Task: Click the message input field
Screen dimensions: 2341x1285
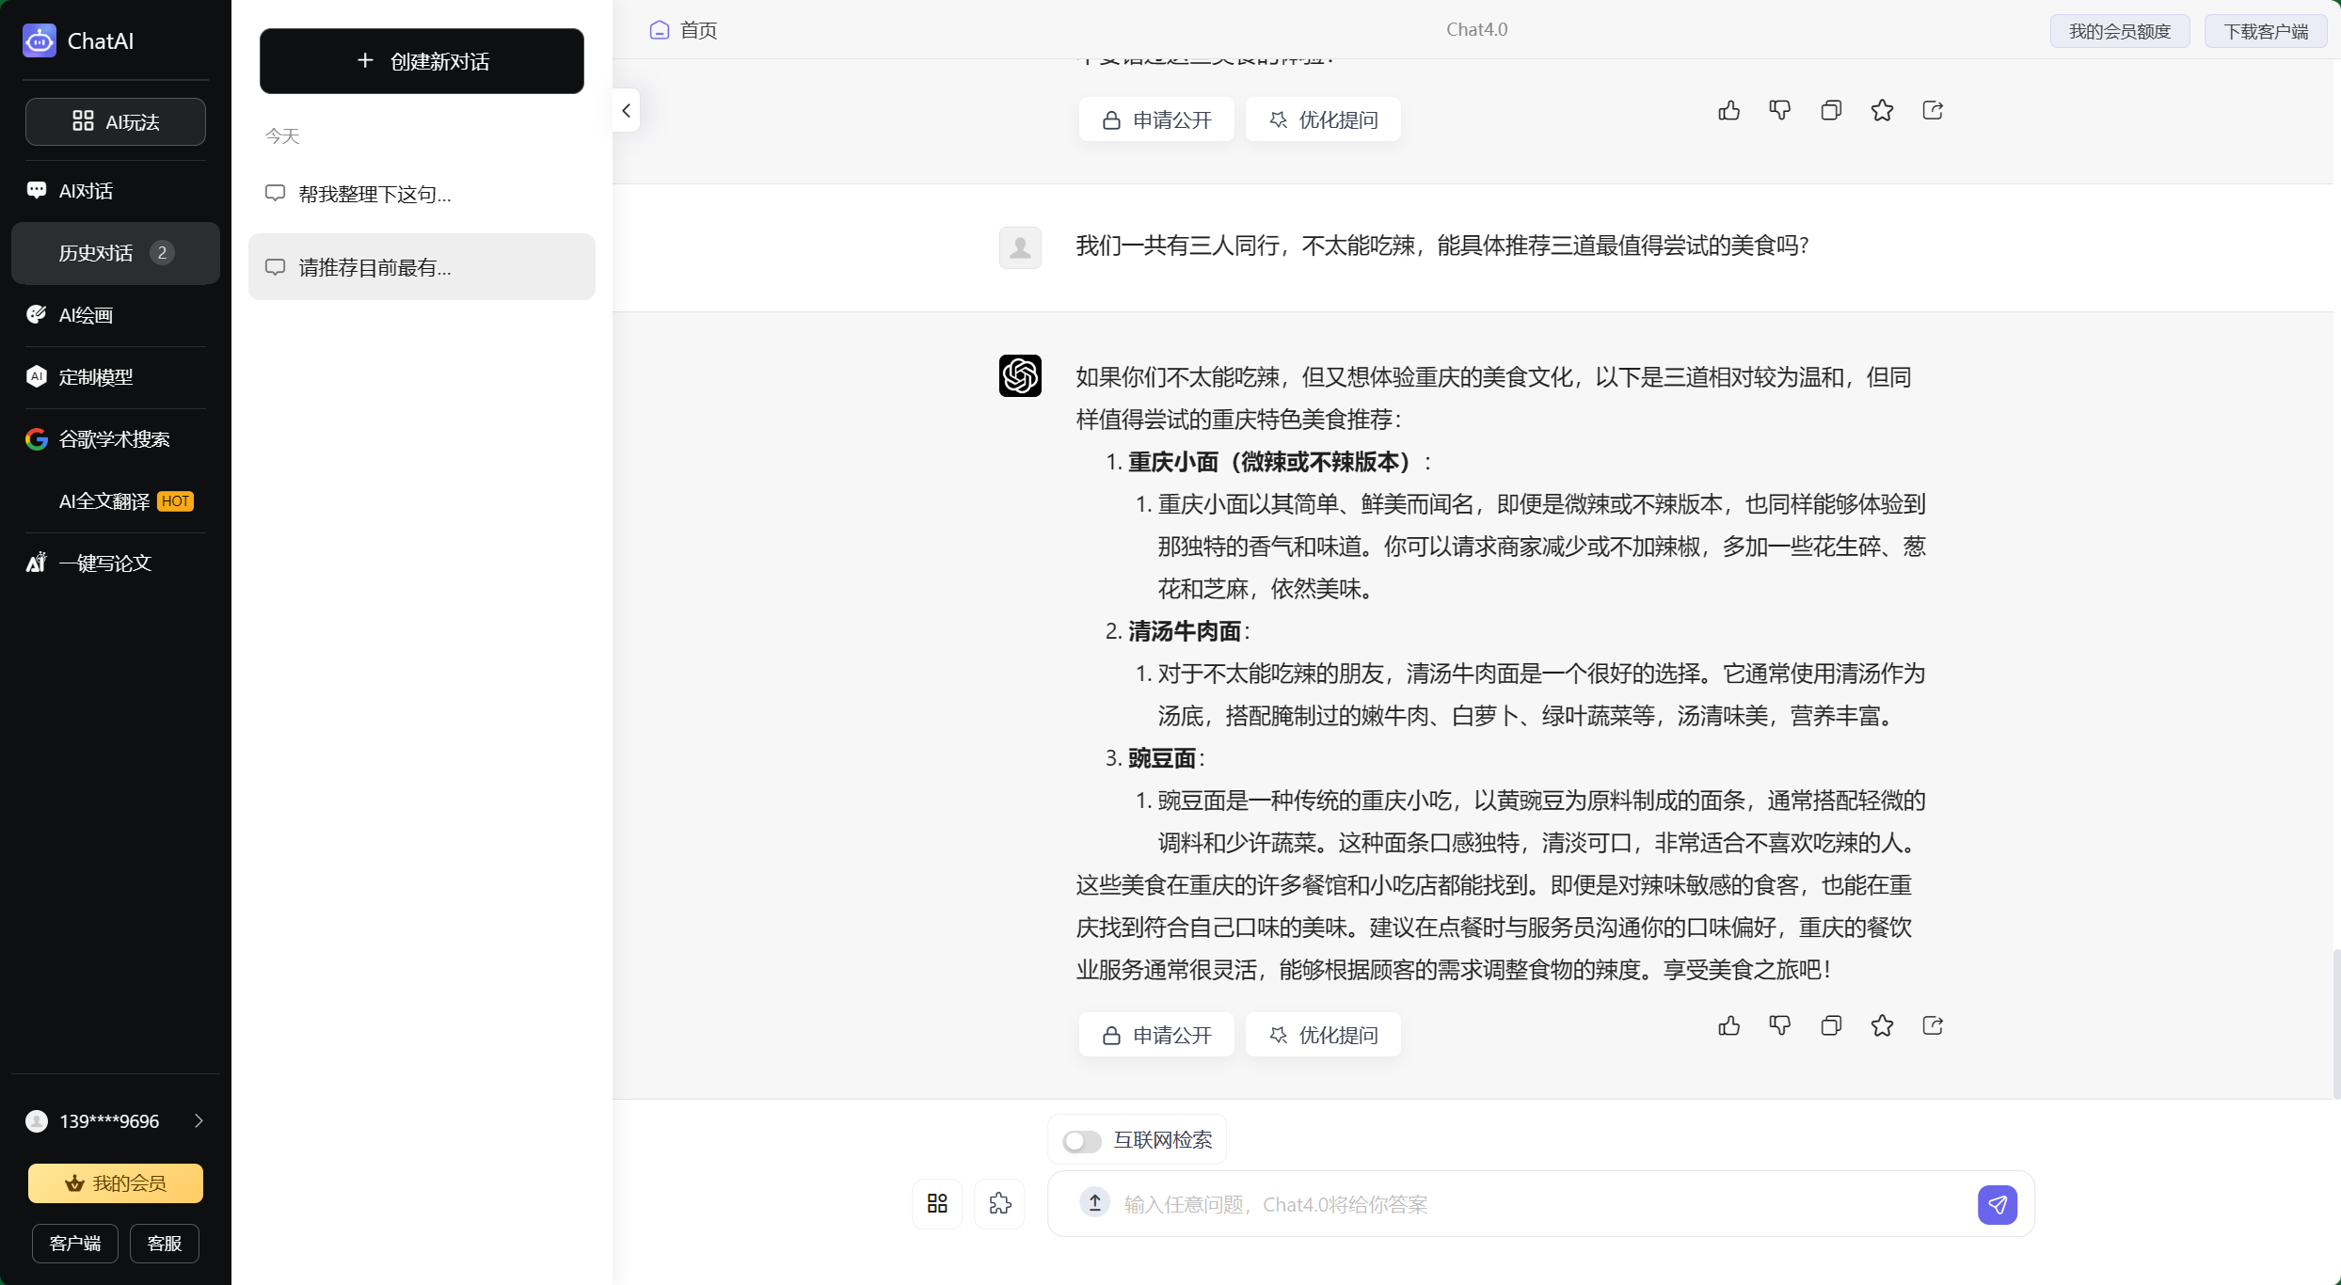Action: (1543, 1204)
